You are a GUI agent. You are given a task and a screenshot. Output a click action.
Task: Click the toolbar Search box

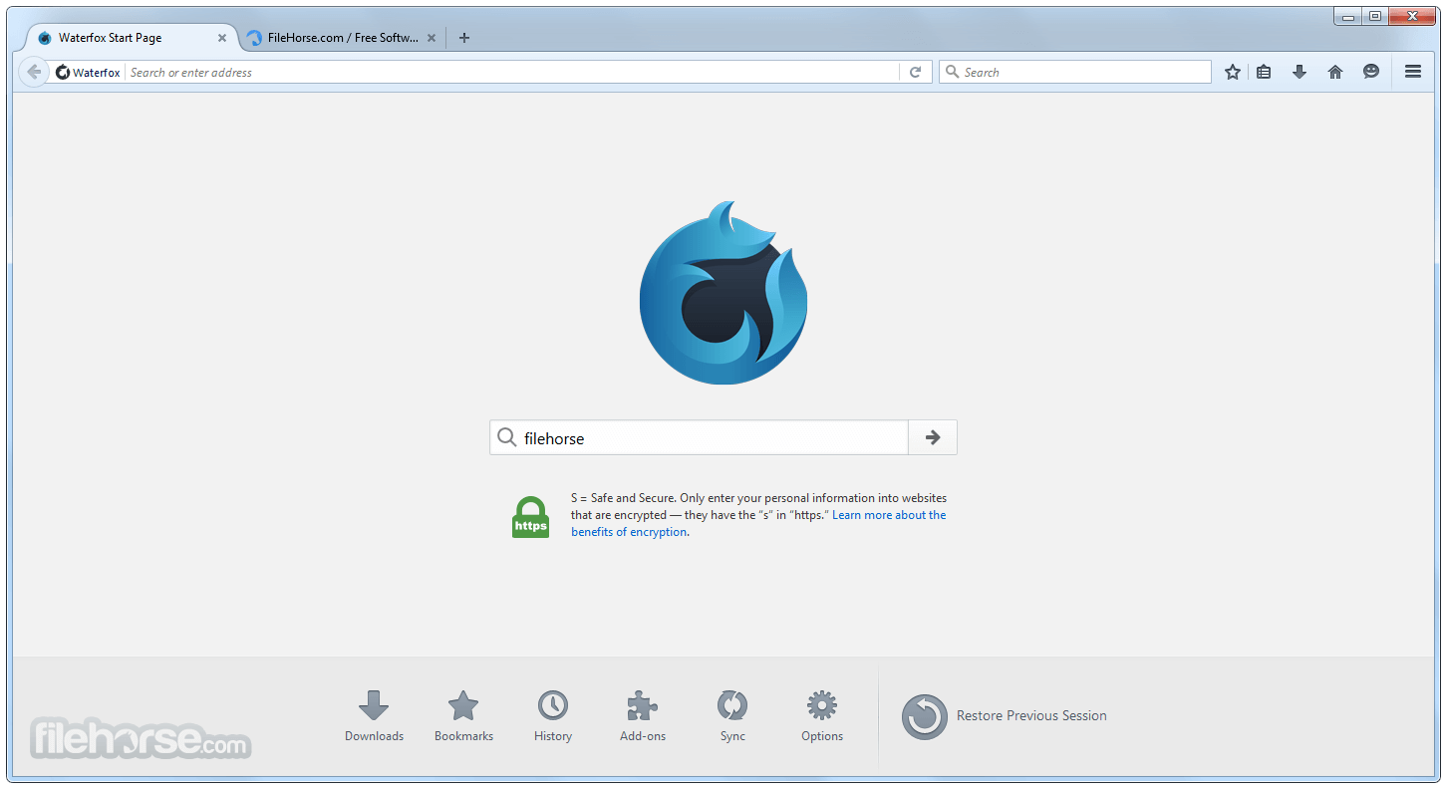pyautogui.click(x=1074, y=72)
